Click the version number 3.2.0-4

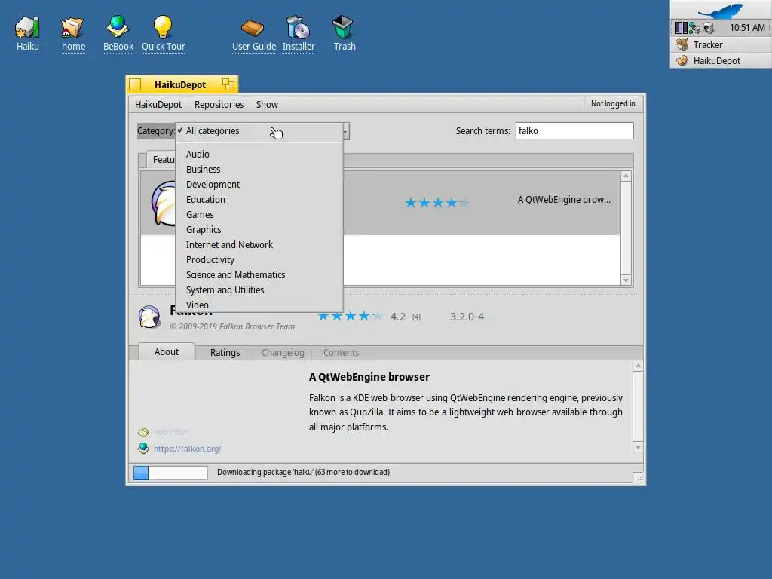[467, 317]
